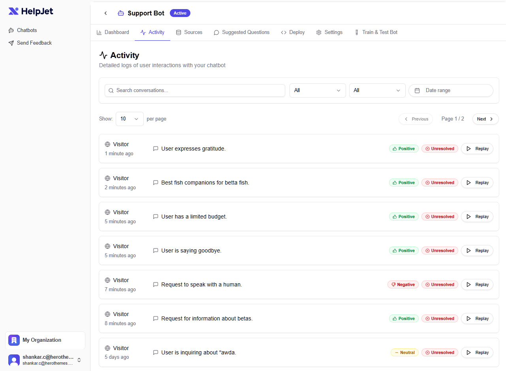
Task: Click the "7 minutes ago" timestamp
Action: tap(120, 290)
